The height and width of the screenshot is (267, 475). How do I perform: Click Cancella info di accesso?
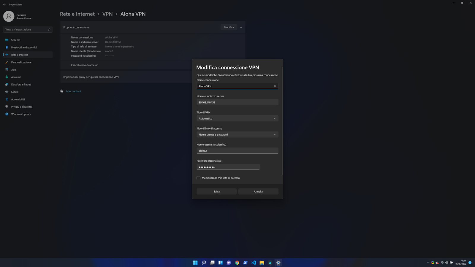coord(85,65)
